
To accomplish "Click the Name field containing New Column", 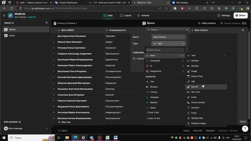I will pyautogui.click(x=168, y=37).
